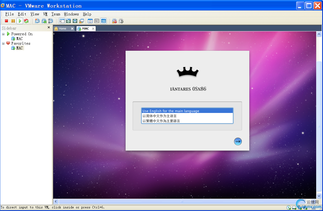Close the Home tab
The image size is (323, 211).
pos(72,28)
